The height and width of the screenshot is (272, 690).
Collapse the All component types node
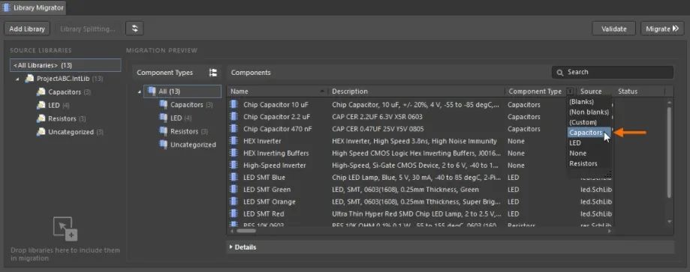140,92
